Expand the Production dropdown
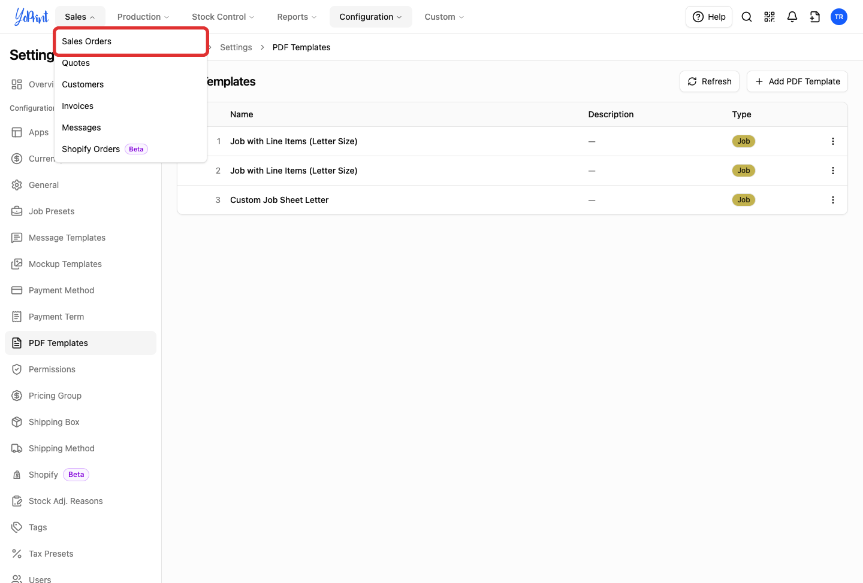863x583 pixels. [143, 17]
